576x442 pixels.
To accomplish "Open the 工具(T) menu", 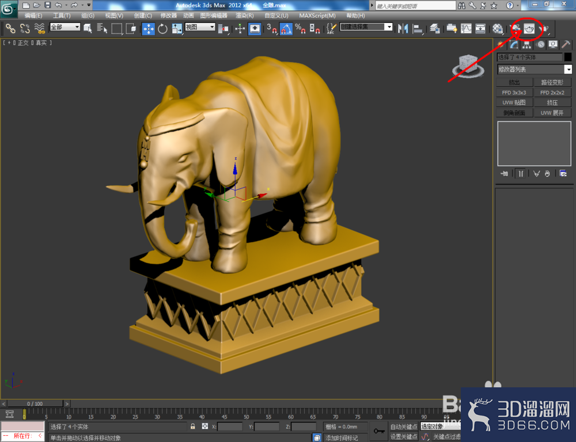I will coord(62,16).
